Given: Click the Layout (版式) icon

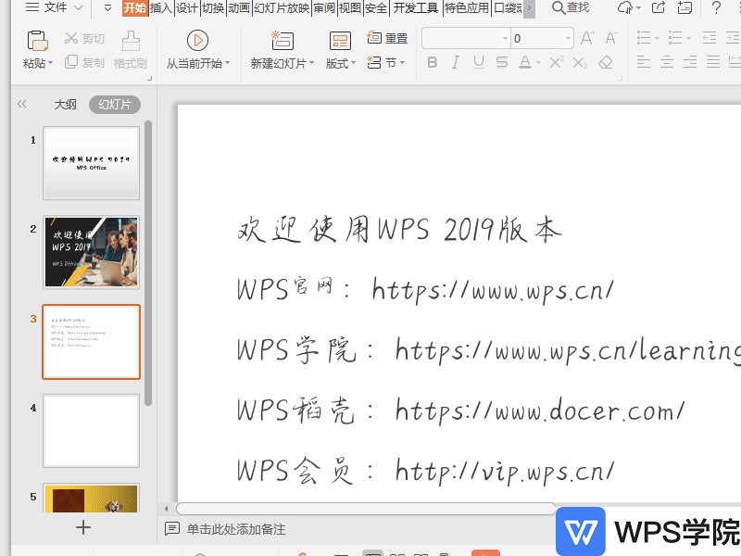Looking at the screenshot, I should [x=340, y=41].
